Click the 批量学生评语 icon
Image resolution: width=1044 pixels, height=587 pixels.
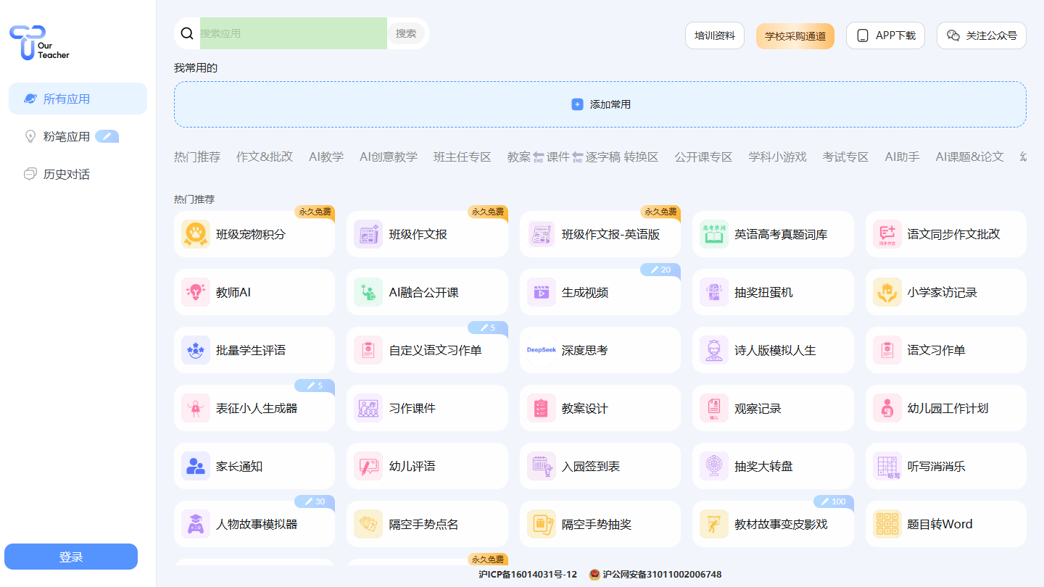(x=196, y=350)
